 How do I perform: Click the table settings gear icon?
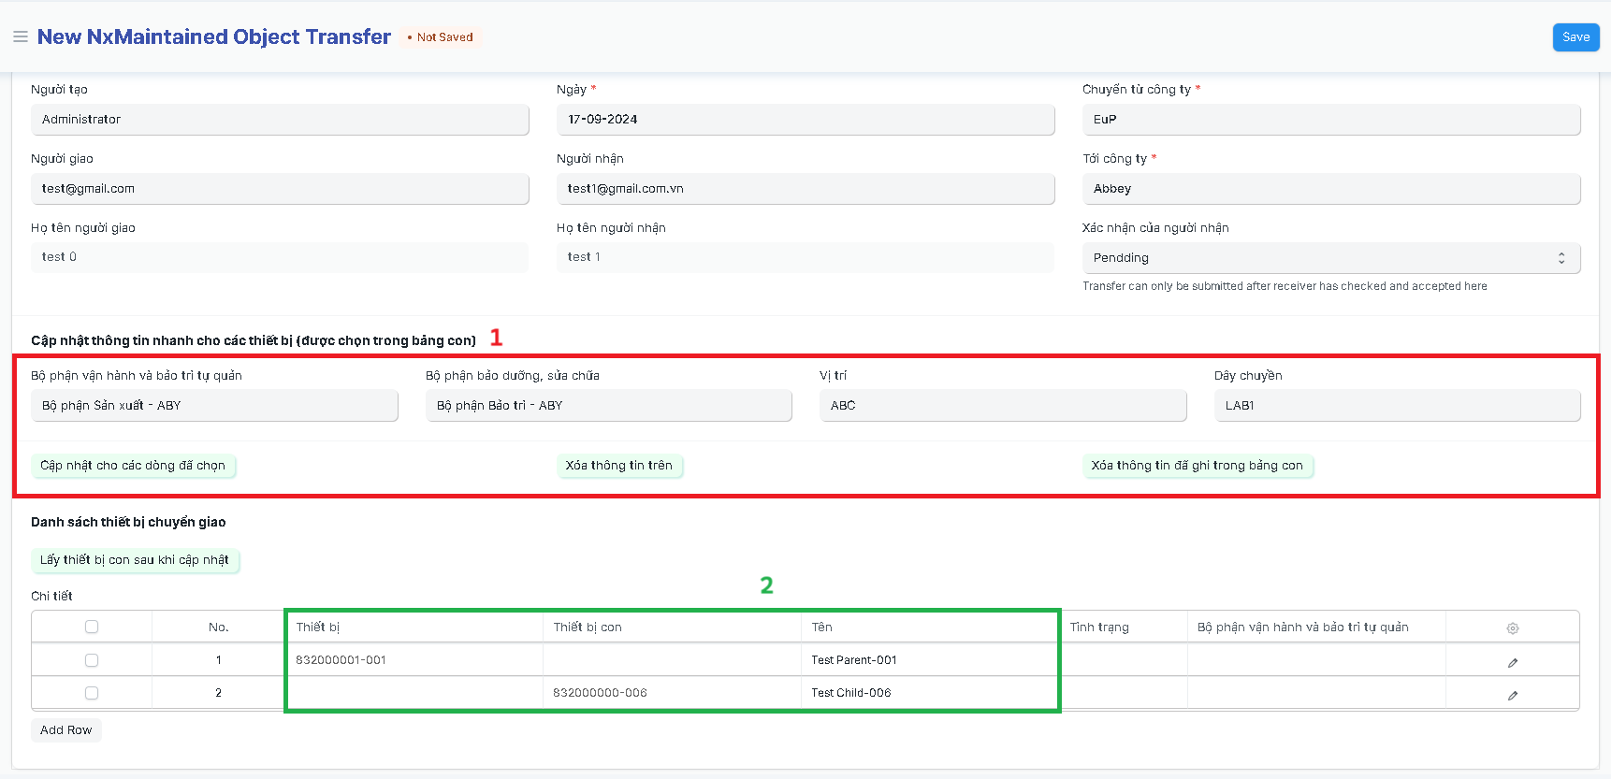[x=1512, y=628]
